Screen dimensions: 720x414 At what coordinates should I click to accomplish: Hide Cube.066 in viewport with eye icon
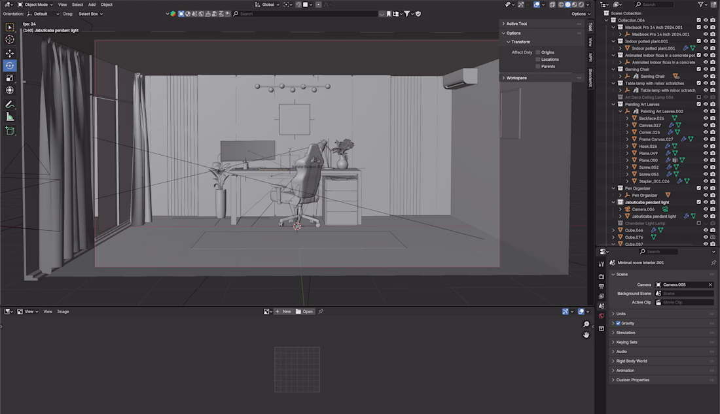pyautogui.click(x=706, y=230)
